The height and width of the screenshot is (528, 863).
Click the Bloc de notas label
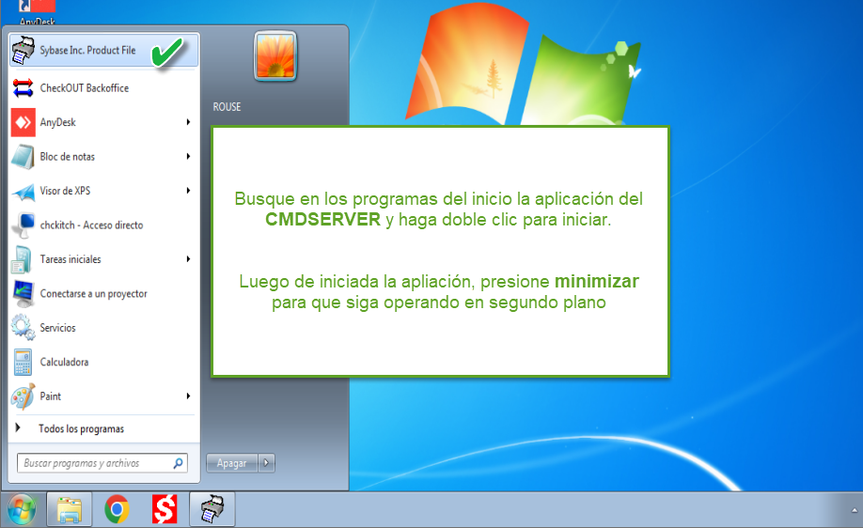coord(67,157)
